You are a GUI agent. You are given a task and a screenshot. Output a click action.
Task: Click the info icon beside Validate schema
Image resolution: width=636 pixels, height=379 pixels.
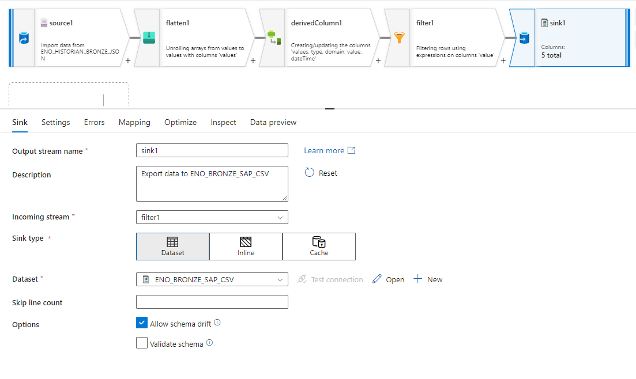[x=209, y=343]
